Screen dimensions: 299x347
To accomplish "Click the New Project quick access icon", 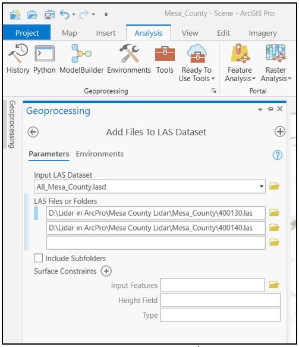I will tap(15, 14).
